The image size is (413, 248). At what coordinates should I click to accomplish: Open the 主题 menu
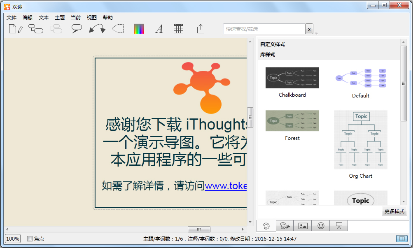59,17
